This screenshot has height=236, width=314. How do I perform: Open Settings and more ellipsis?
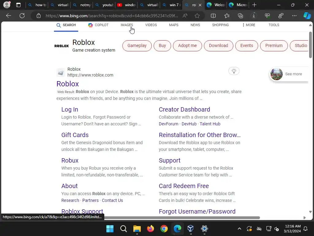(294, 16)
